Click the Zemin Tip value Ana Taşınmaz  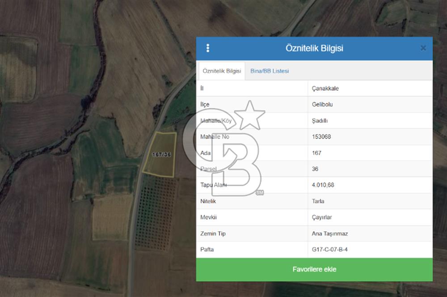(329, 233)
